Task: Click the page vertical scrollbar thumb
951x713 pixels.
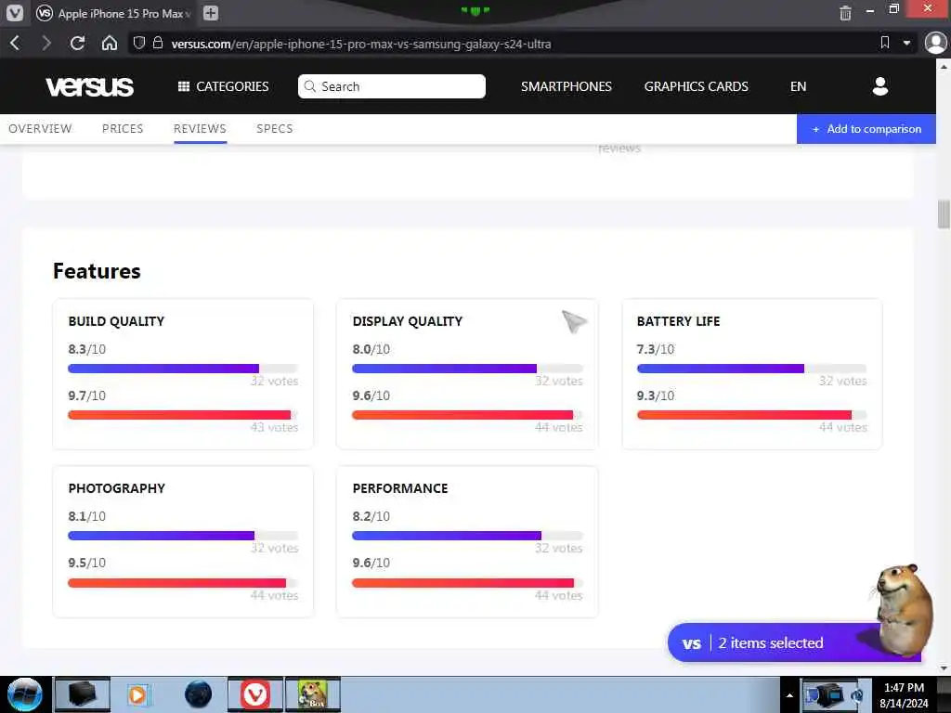Action: 944,214
